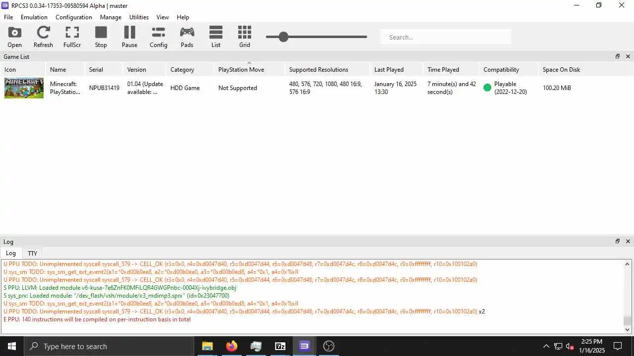
Task: Toggle fullscreen with the FullScr icon
Action: pyautogui.click(x=72, y=37)
